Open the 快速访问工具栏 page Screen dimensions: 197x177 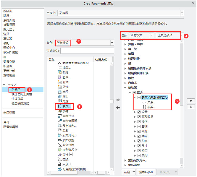22,94
